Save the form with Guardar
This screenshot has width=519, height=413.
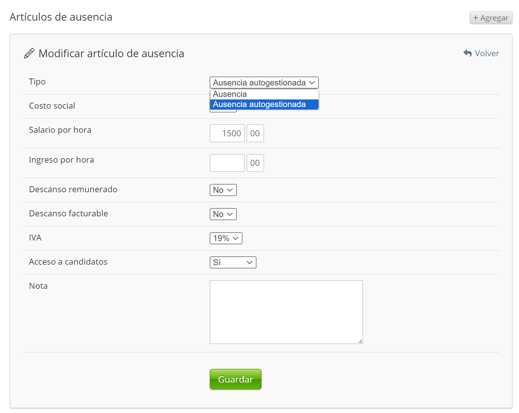[x=235, y=379]
